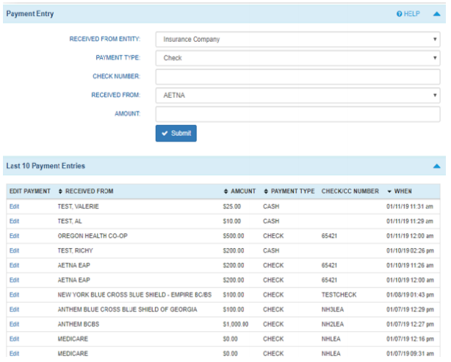Click the Check Number input field
The width and height of the screenshot is (451, 362).
[x=297, y=76]
